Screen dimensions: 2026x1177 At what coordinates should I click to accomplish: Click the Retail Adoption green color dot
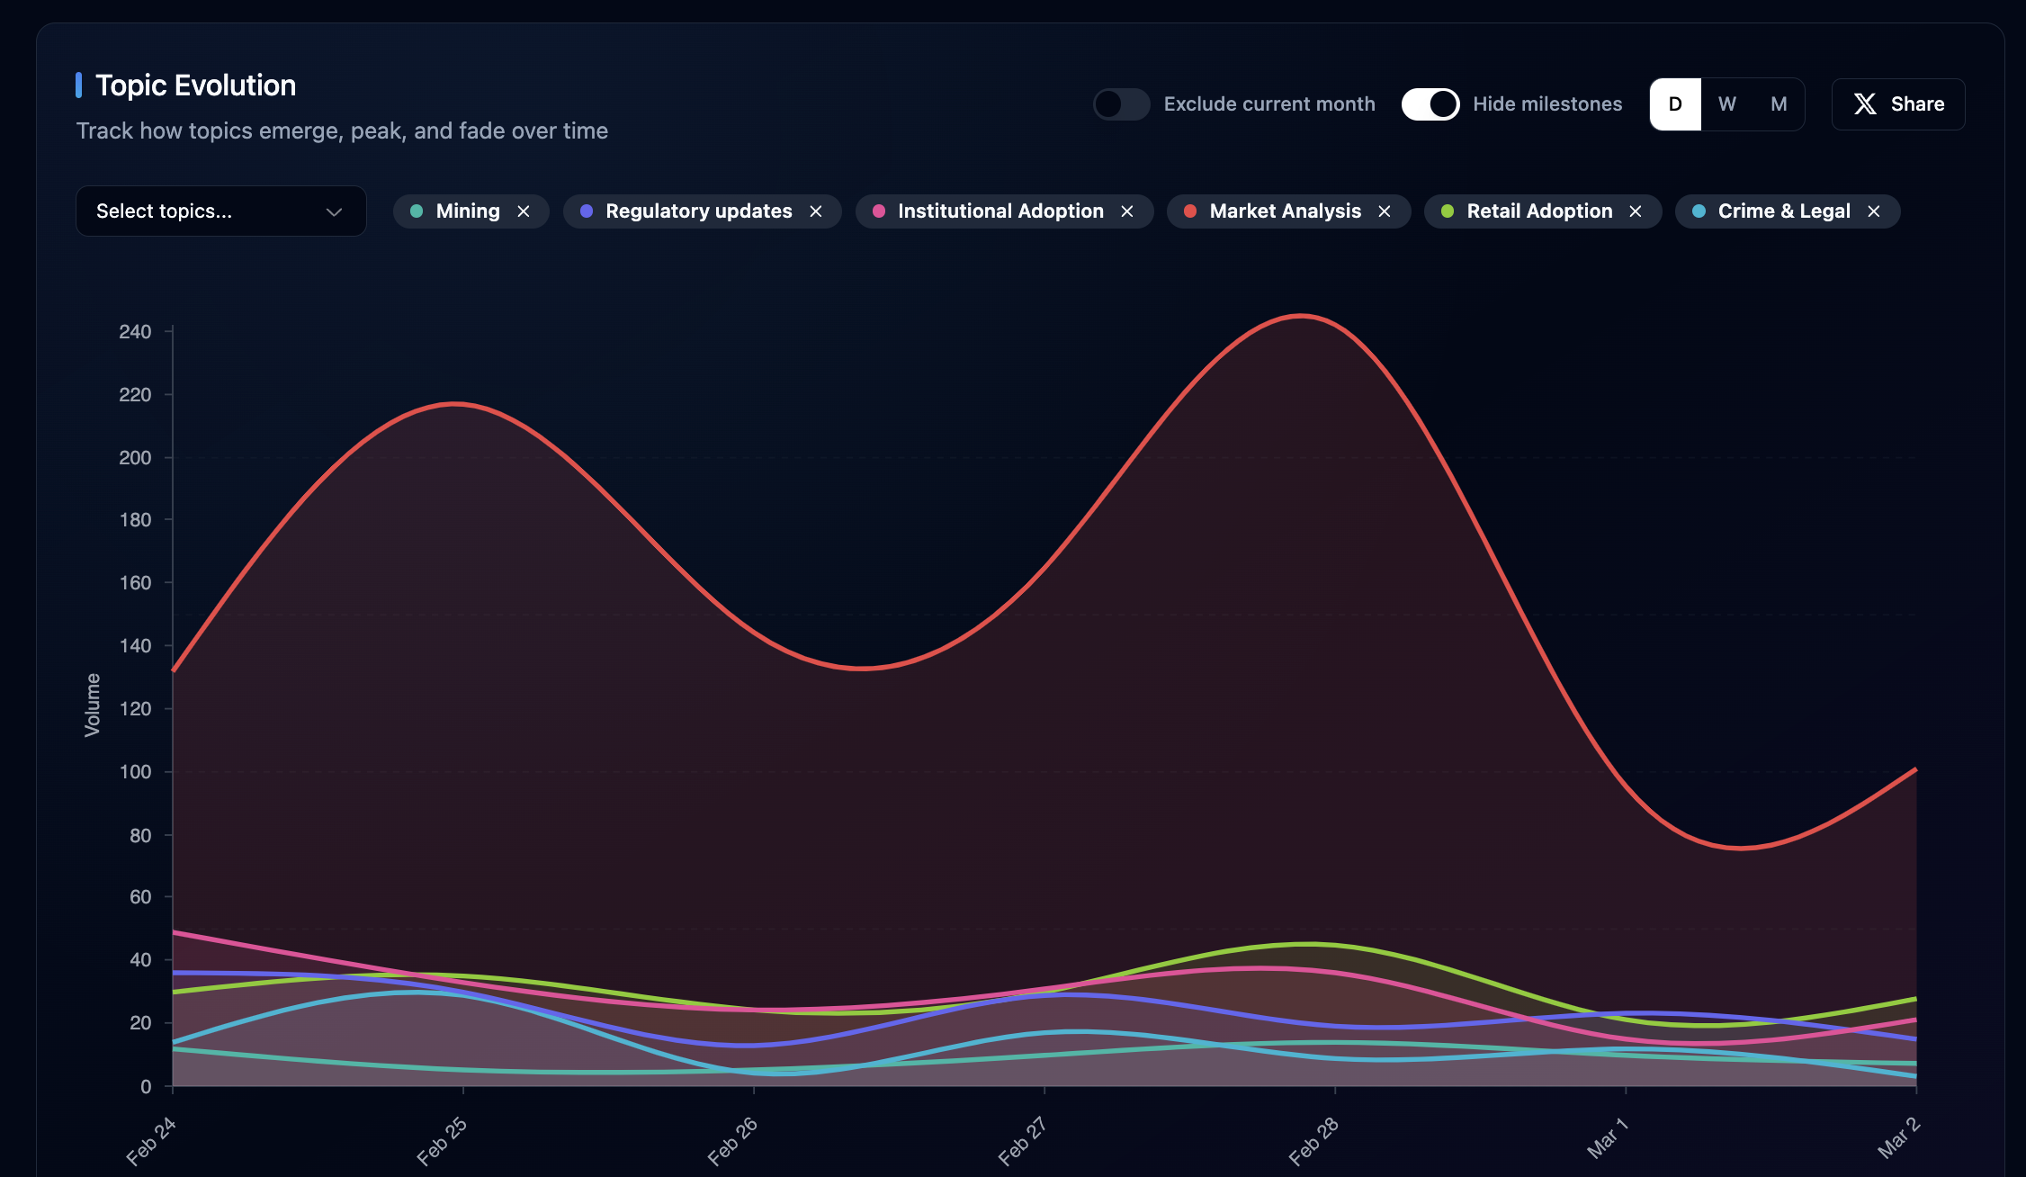[1448, 211]
